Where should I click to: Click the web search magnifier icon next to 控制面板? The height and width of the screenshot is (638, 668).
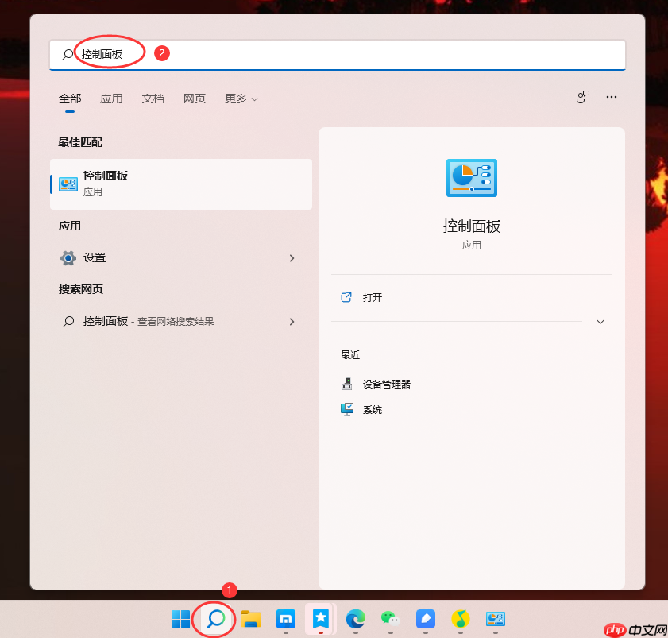pyautogui.click(x=68, y=321)
